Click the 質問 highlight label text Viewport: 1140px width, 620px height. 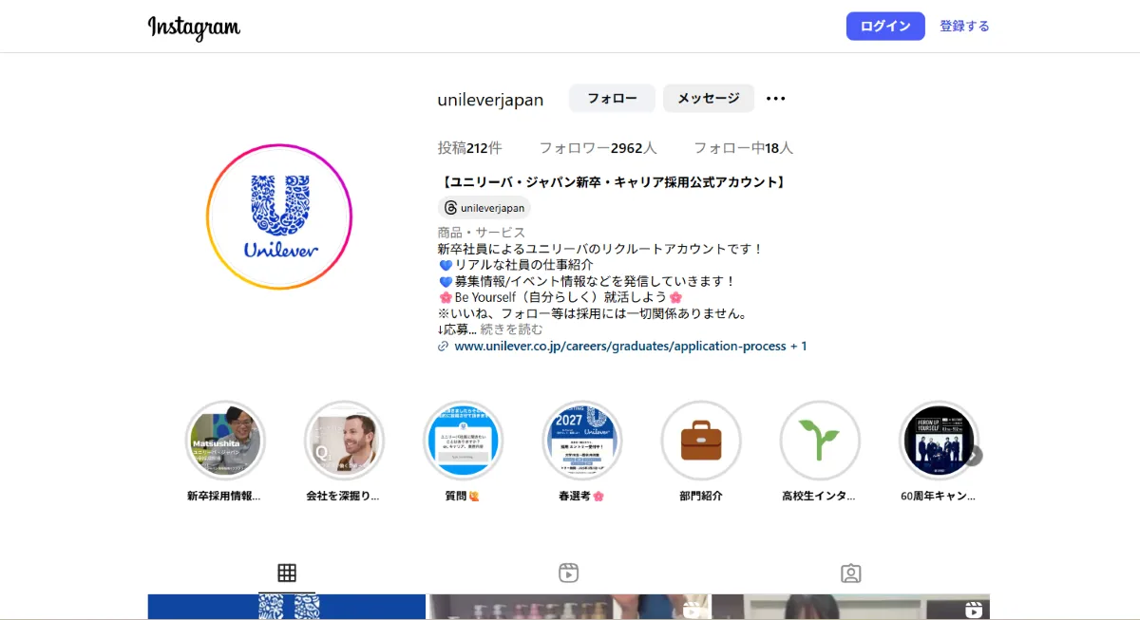tap(463, 496)
